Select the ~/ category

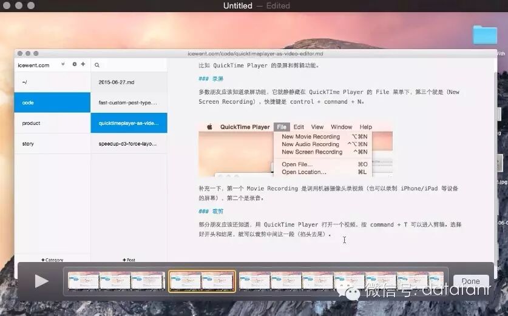52,82
